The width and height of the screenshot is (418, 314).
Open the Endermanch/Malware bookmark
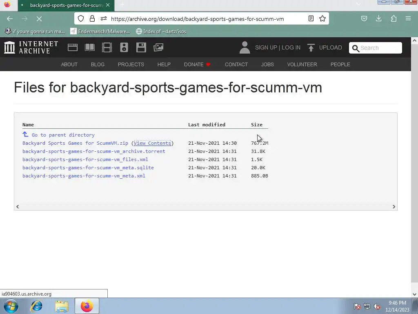(x=100, y=31)
